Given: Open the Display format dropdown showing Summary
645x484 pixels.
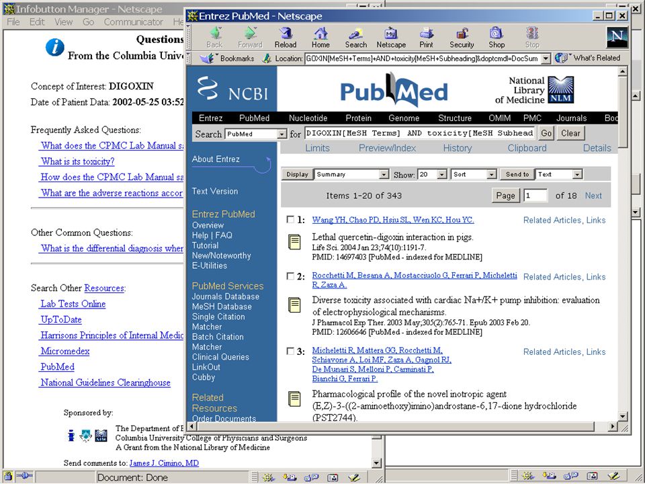Looking at the screenshot, I should [x=351, y=175].
